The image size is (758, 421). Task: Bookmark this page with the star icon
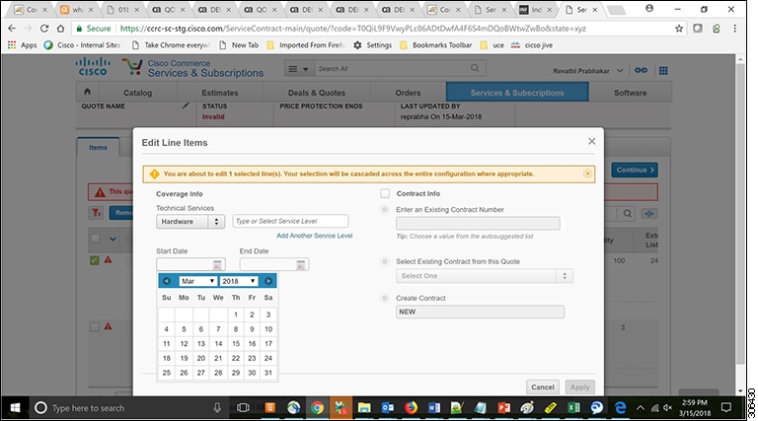coord(679,29)
